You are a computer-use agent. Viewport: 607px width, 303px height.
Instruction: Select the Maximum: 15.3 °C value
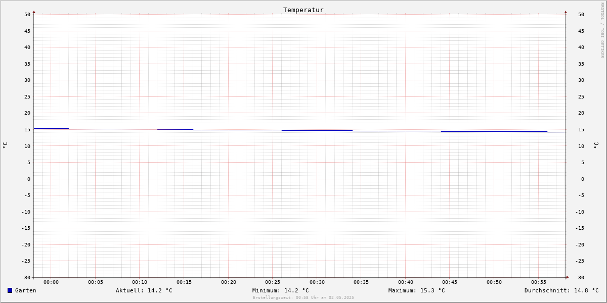coord(417,290)
